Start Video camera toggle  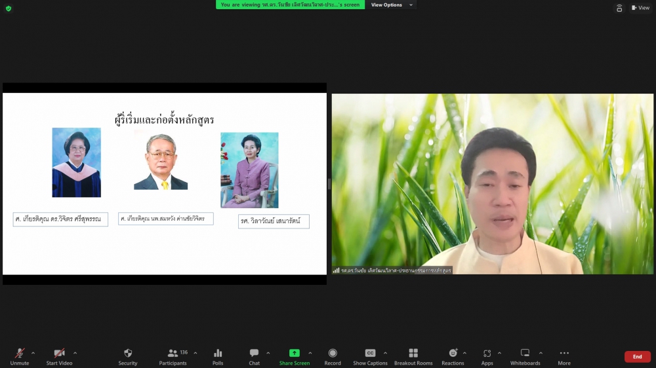[59, 356]
